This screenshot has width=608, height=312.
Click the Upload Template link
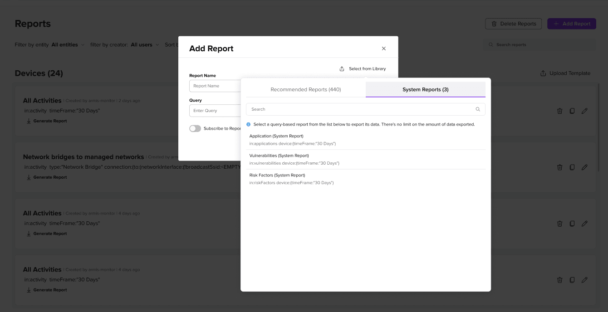click(x=565, y=73)
